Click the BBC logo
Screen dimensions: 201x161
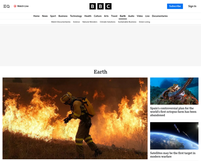[x=100, y=6]
